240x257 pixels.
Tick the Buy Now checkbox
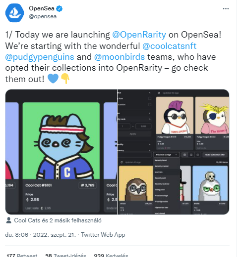point(150,98)
